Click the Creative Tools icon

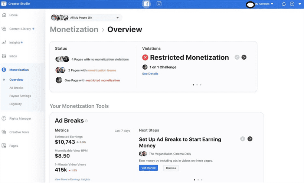[x=4, y=132]
